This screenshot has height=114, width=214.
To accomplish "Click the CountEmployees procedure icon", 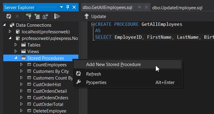I will (x=29, y=64).
